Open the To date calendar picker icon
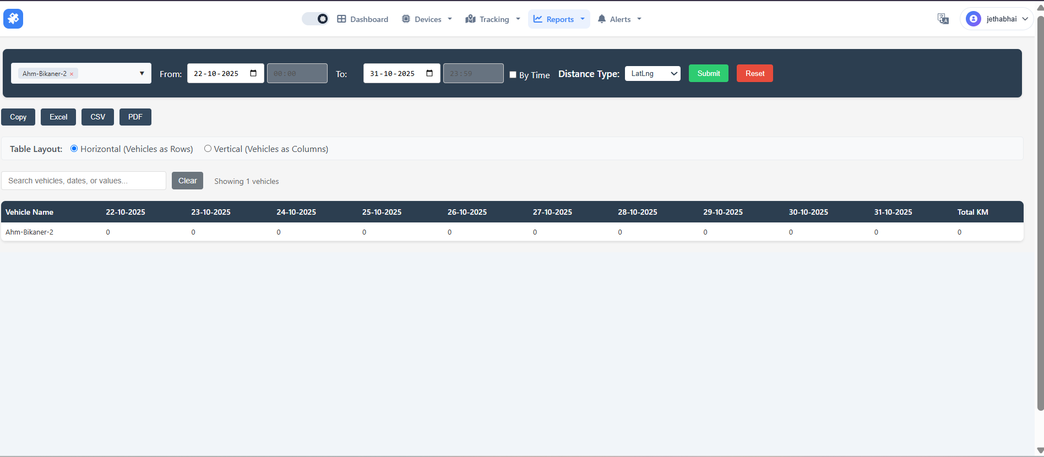The height and width of the screenshot is (457, 1044). pos(429,73)
